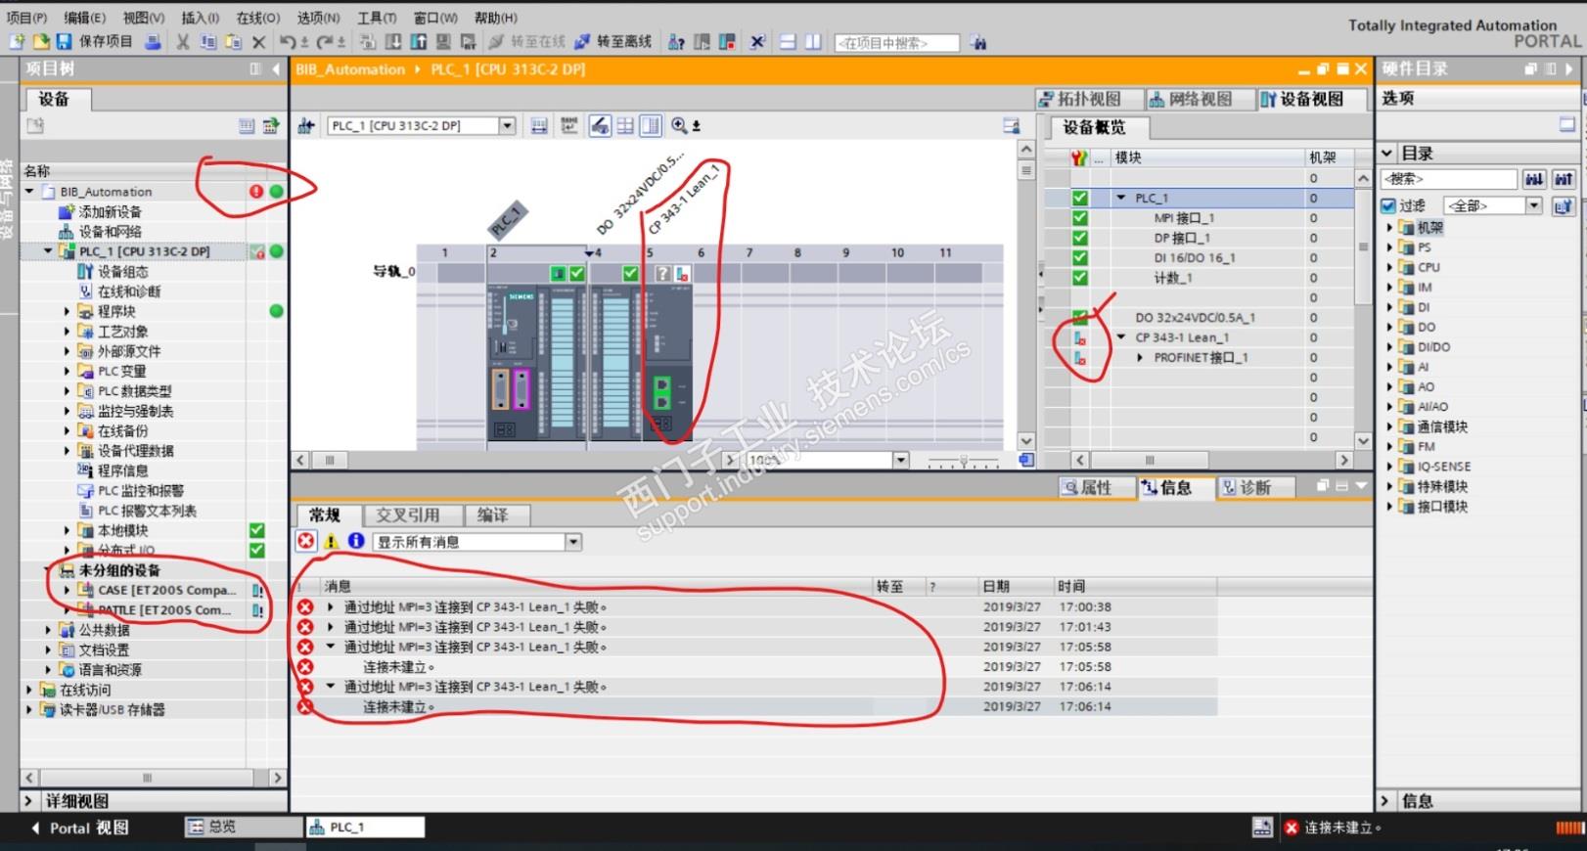This screenshot has width=1587, height=851.
Task: Click the undo arrow icon
Action: (288, 42)
